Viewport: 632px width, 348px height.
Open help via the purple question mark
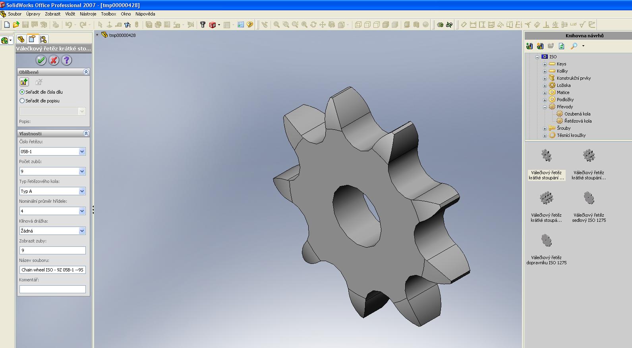[66, 60]
